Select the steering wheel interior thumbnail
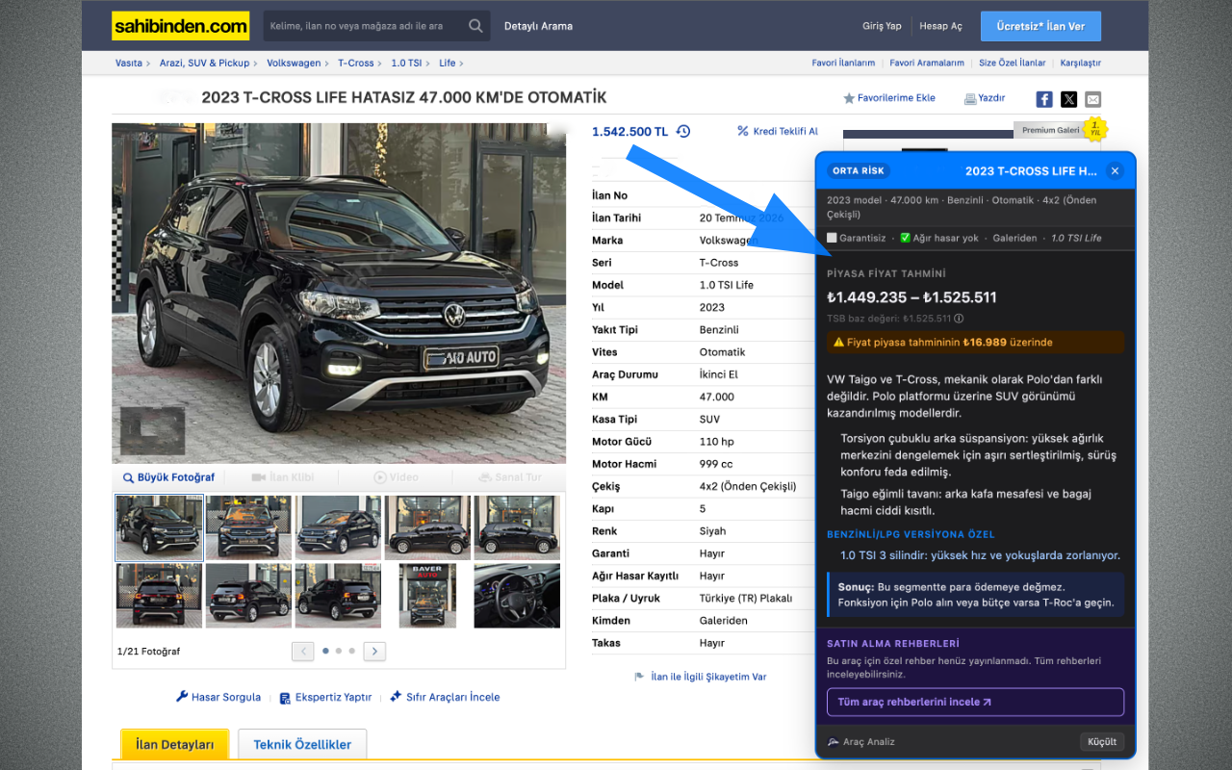Screen dimensions: 1232x770 click(517, 596)
